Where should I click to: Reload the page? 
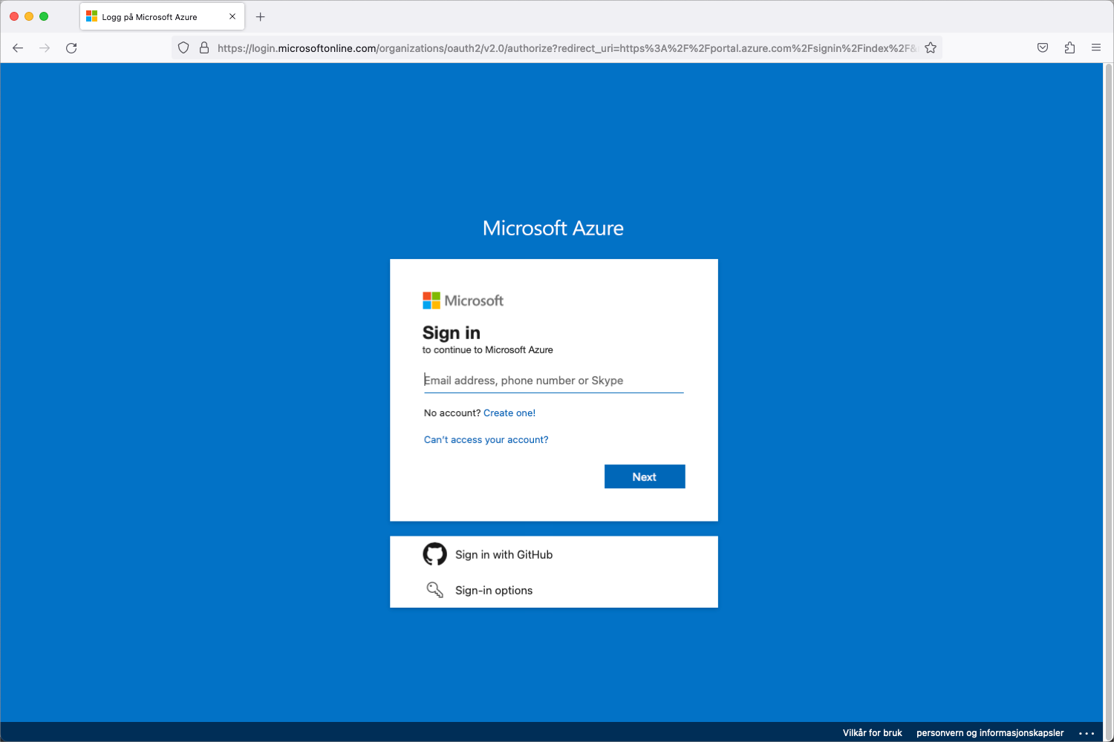[71, 47]
